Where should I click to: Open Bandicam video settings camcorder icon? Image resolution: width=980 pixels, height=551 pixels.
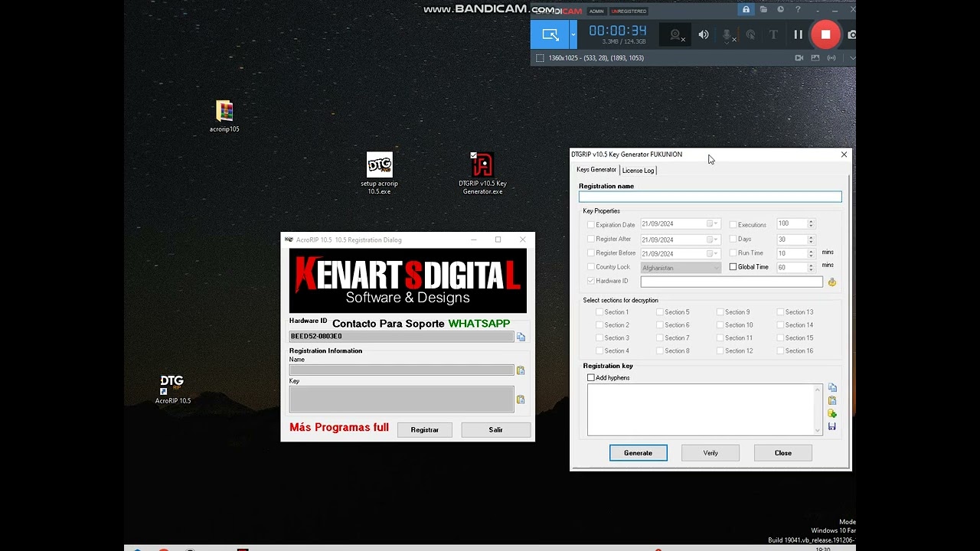click(x=799, y=58)
